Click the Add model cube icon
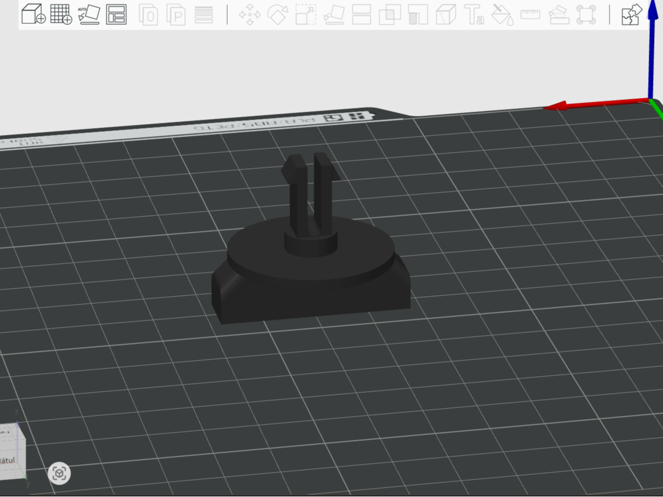663x497 pixels. 33,14
